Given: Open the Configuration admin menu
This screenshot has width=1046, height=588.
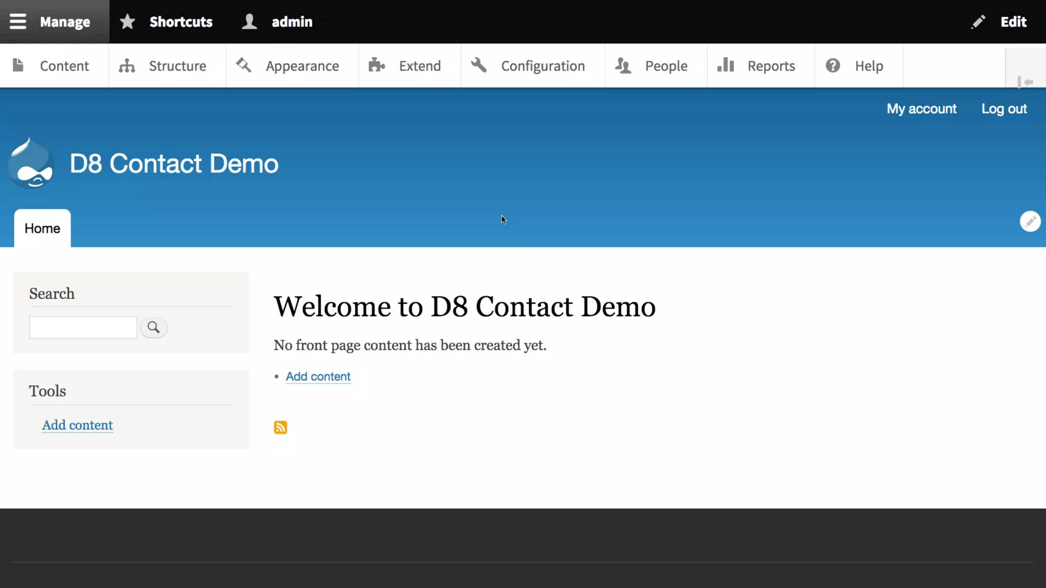Looking at the screenshot, I should [533, 65].
